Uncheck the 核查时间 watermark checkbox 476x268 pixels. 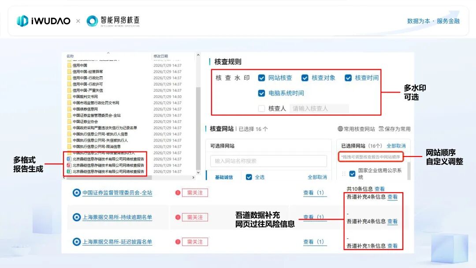pos(348,78)
